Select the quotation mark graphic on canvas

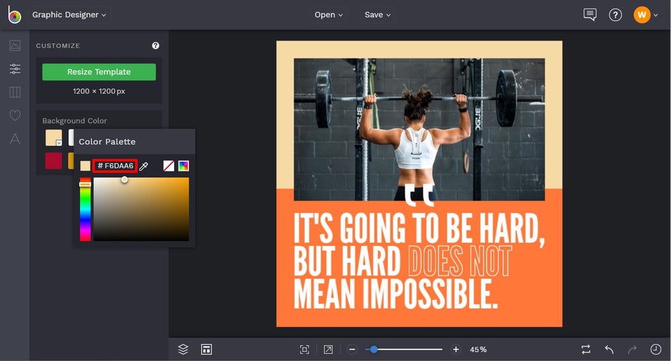419,195
